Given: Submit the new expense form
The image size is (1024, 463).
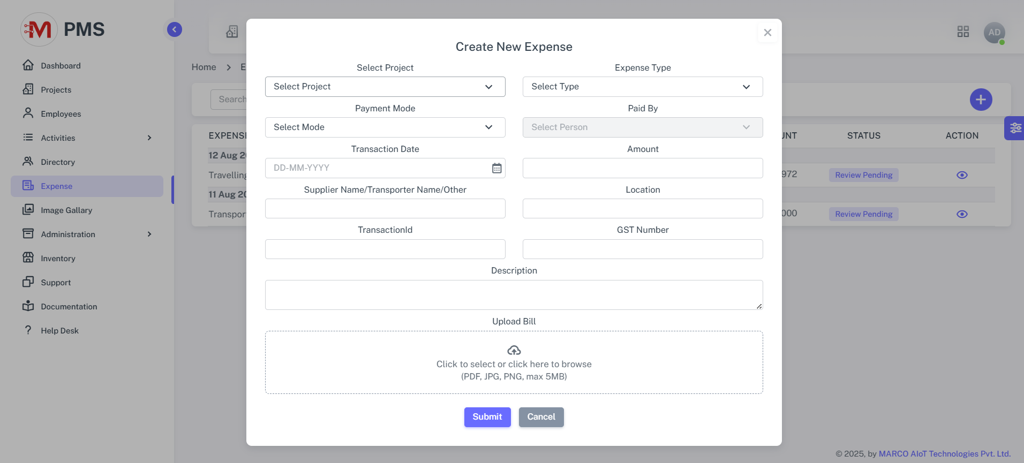Looking at the screenshot, I should (x=487, y=417).
